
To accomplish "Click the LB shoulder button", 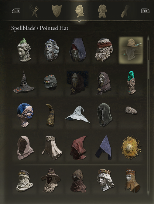I will (16, 11).
